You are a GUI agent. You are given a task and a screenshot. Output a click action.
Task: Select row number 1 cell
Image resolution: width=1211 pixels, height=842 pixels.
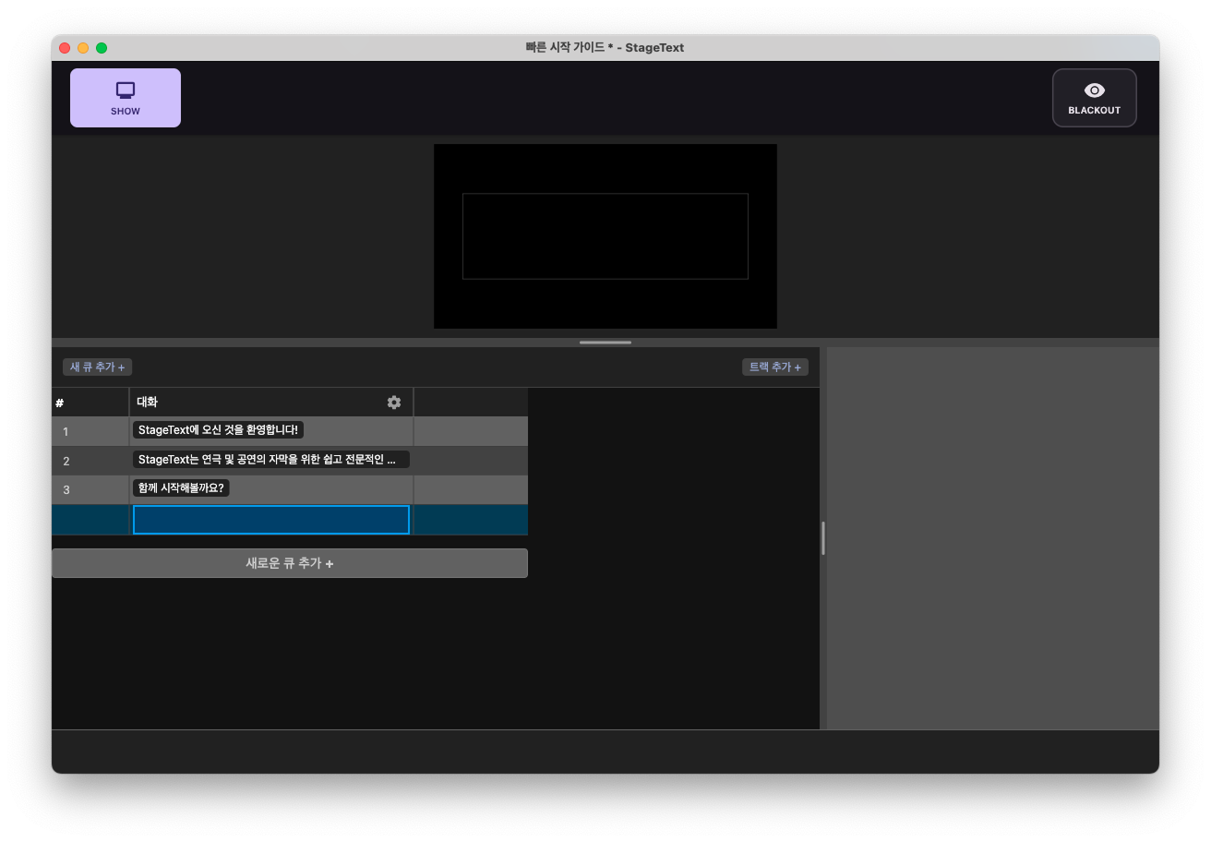pyautogui.click(x=90, y=431)
